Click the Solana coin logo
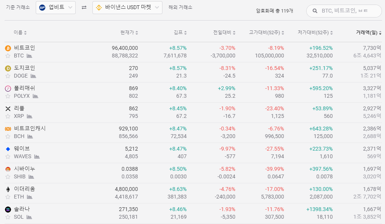This screenshot has width=385, height=224. pyautogui.click(x=8, y=209)
